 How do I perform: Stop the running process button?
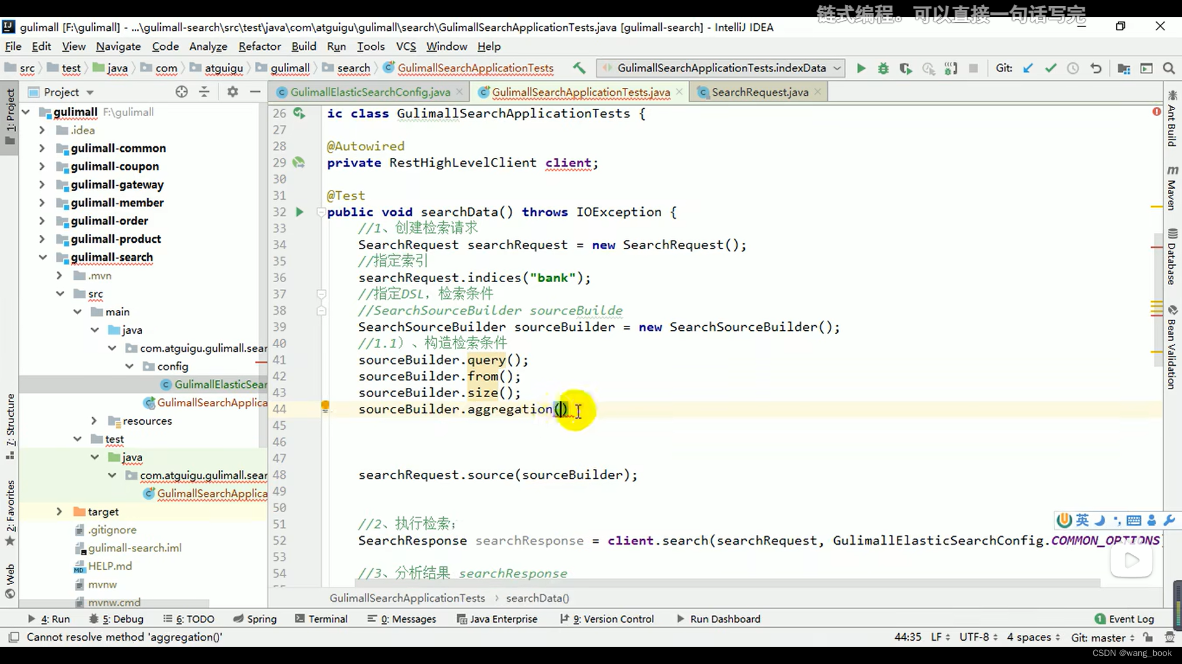973,68
